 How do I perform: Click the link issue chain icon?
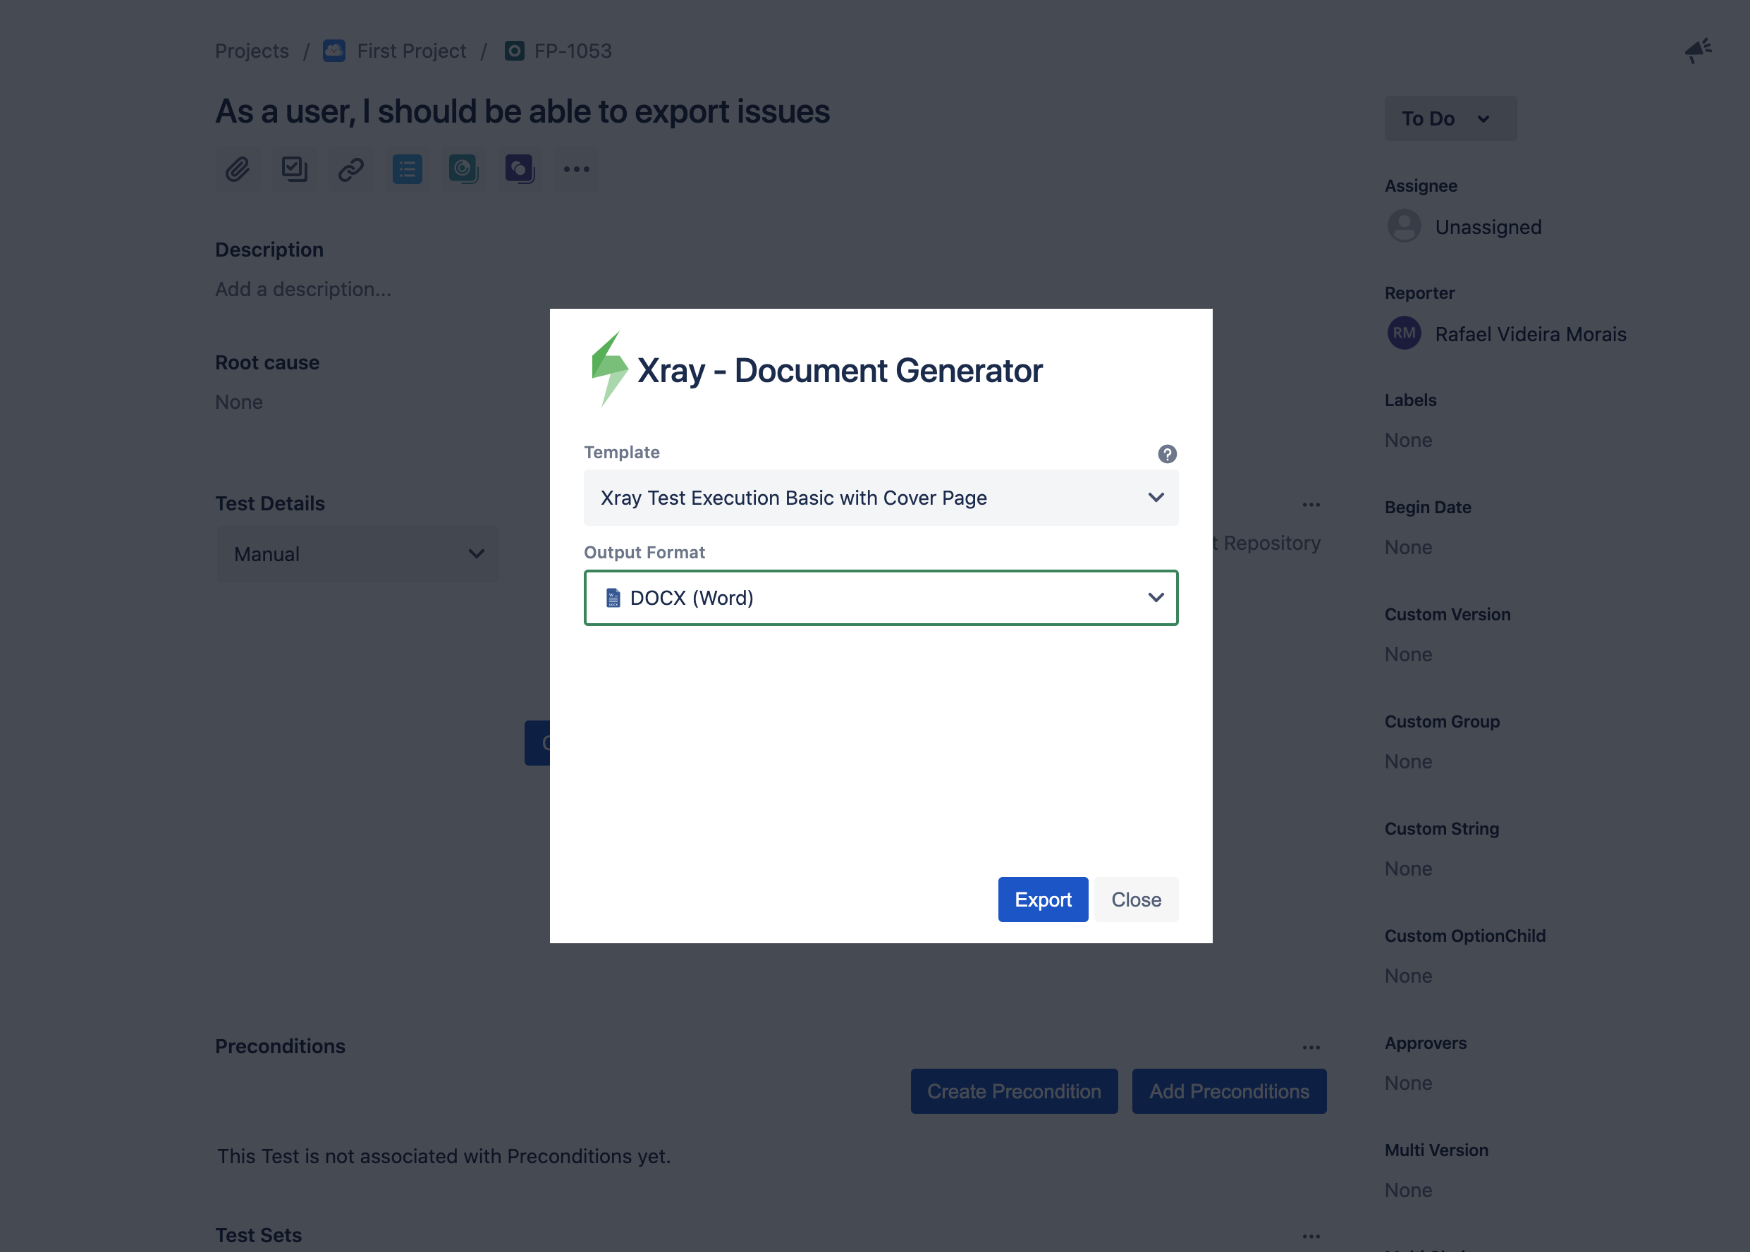coord(350,168)
